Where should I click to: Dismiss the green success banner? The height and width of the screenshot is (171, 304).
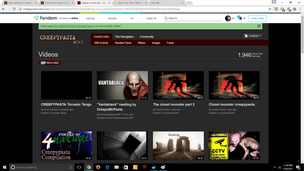tap(259, 26)
